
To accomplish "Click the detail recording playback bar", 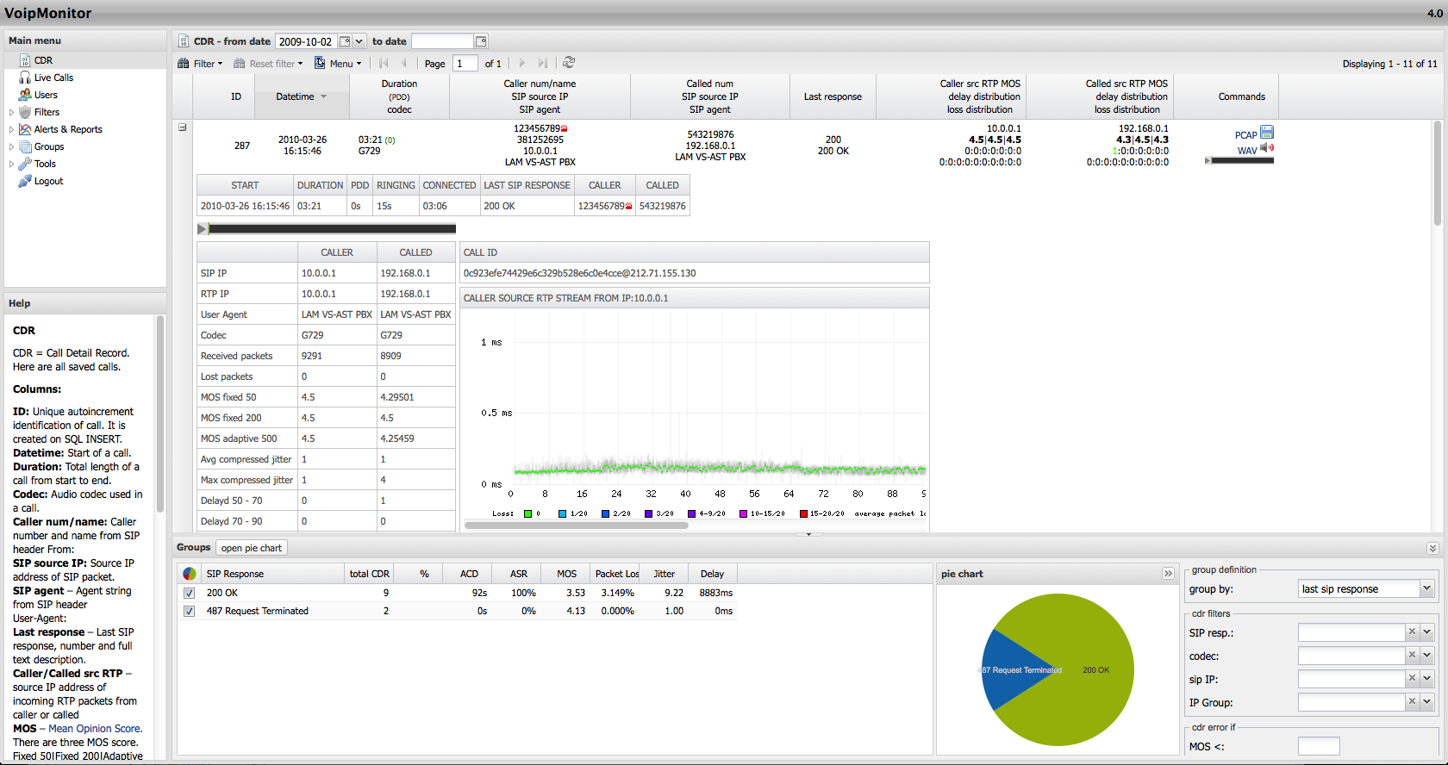I will pos(332,229).
